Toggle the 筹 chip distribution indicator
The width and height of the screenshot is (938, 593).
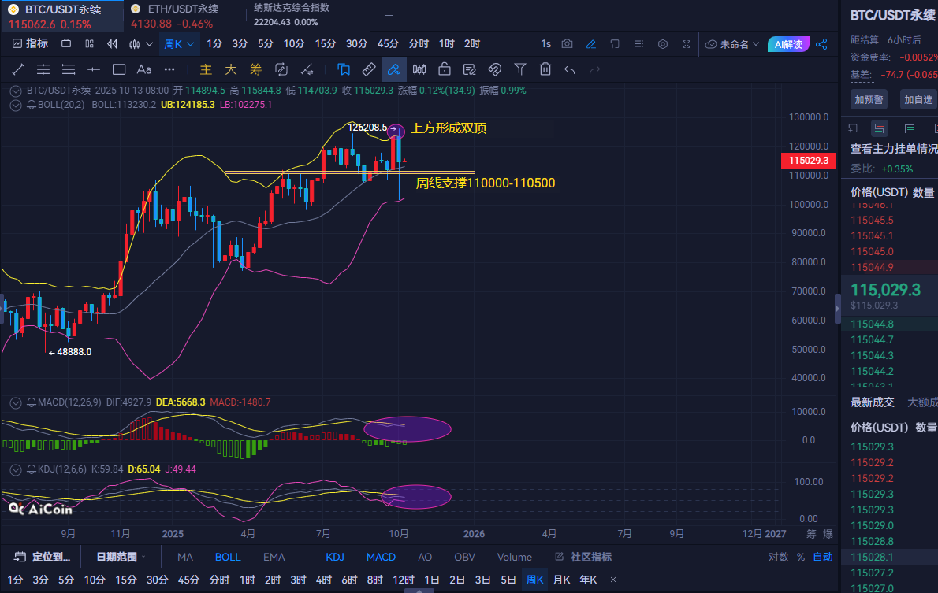[256, 69]
